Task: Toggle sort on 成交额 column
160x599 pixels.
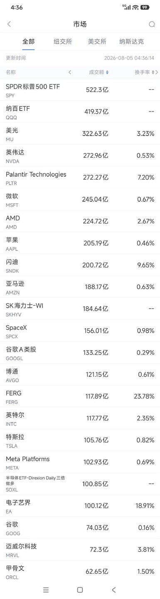Action: (99, 72)
